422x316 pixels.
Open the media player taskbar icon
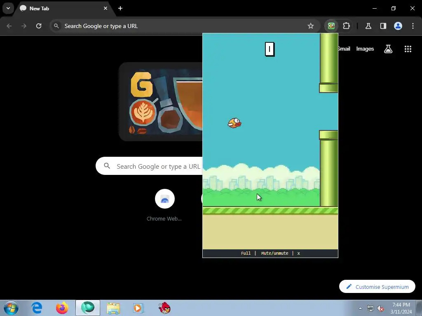(138, 308)
